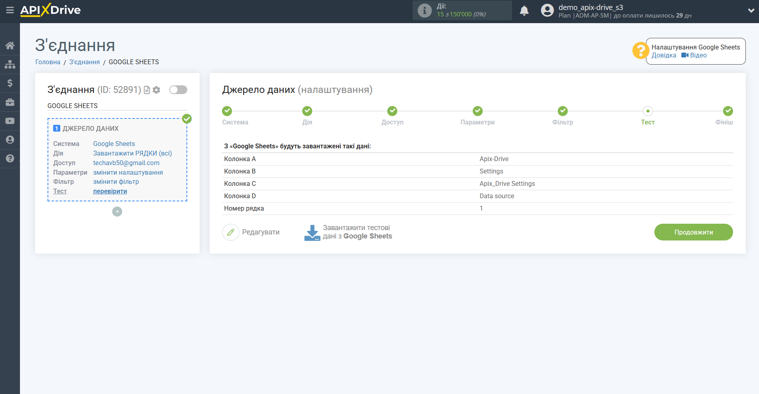Viewport: 759px width, 394px height.
Task: Click the document icon next to connection ID
Action: 147,90
